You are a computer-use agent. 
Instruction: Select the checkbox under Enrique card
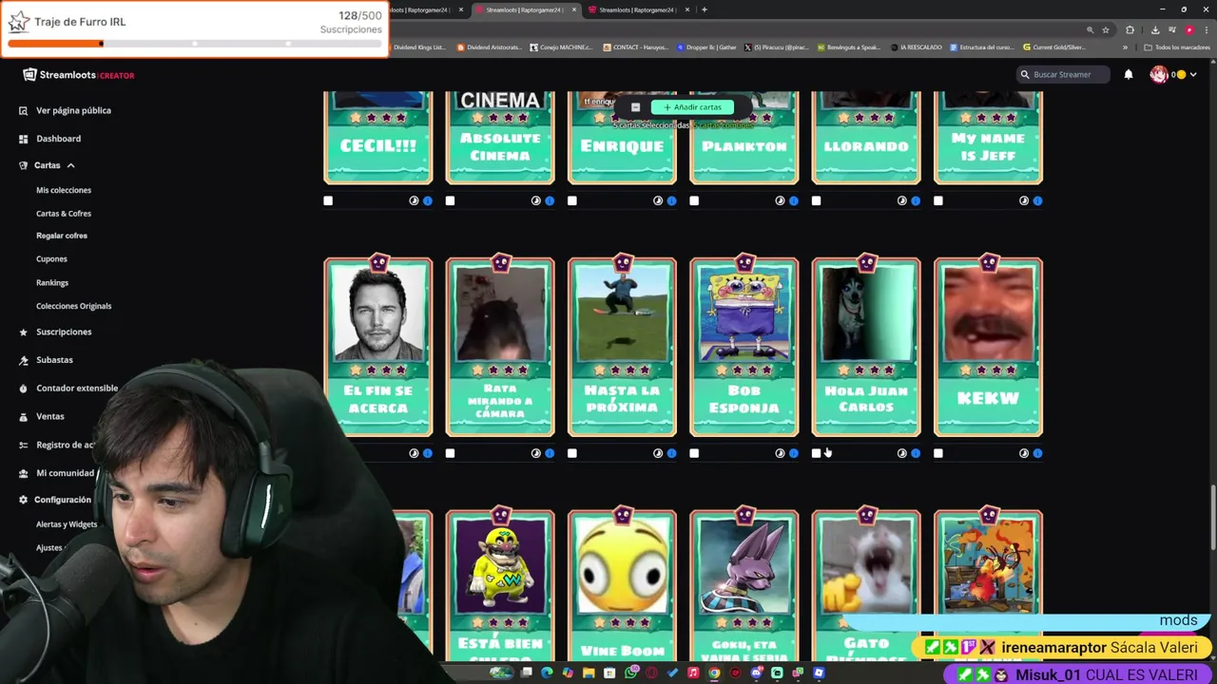572,200
